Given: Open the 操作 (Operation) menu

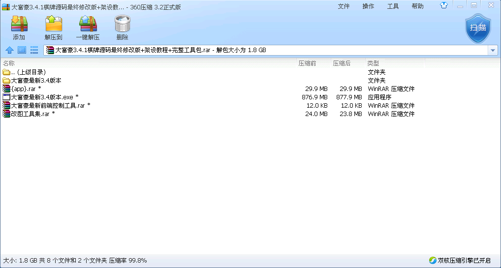Looking at the screenshot, I should (x=368, y=6).
